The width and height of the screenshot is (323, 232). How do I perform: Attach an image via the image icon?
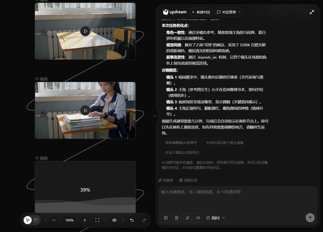click(166, 218)
